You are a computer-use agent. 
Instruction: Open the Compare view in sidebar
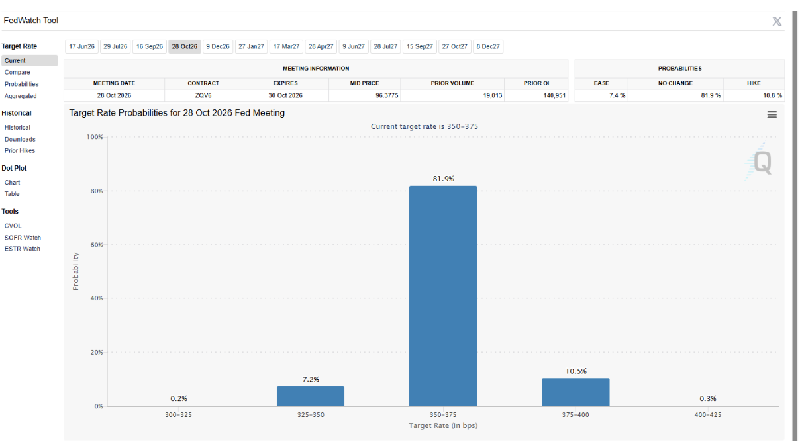point(17,72)
